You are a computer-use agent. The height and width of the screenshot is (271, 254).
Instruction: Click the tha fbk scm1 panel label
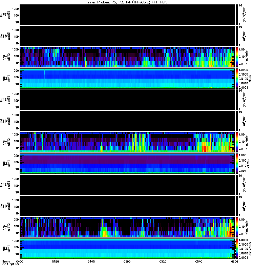pyautogui.click(x=7, y=79)
